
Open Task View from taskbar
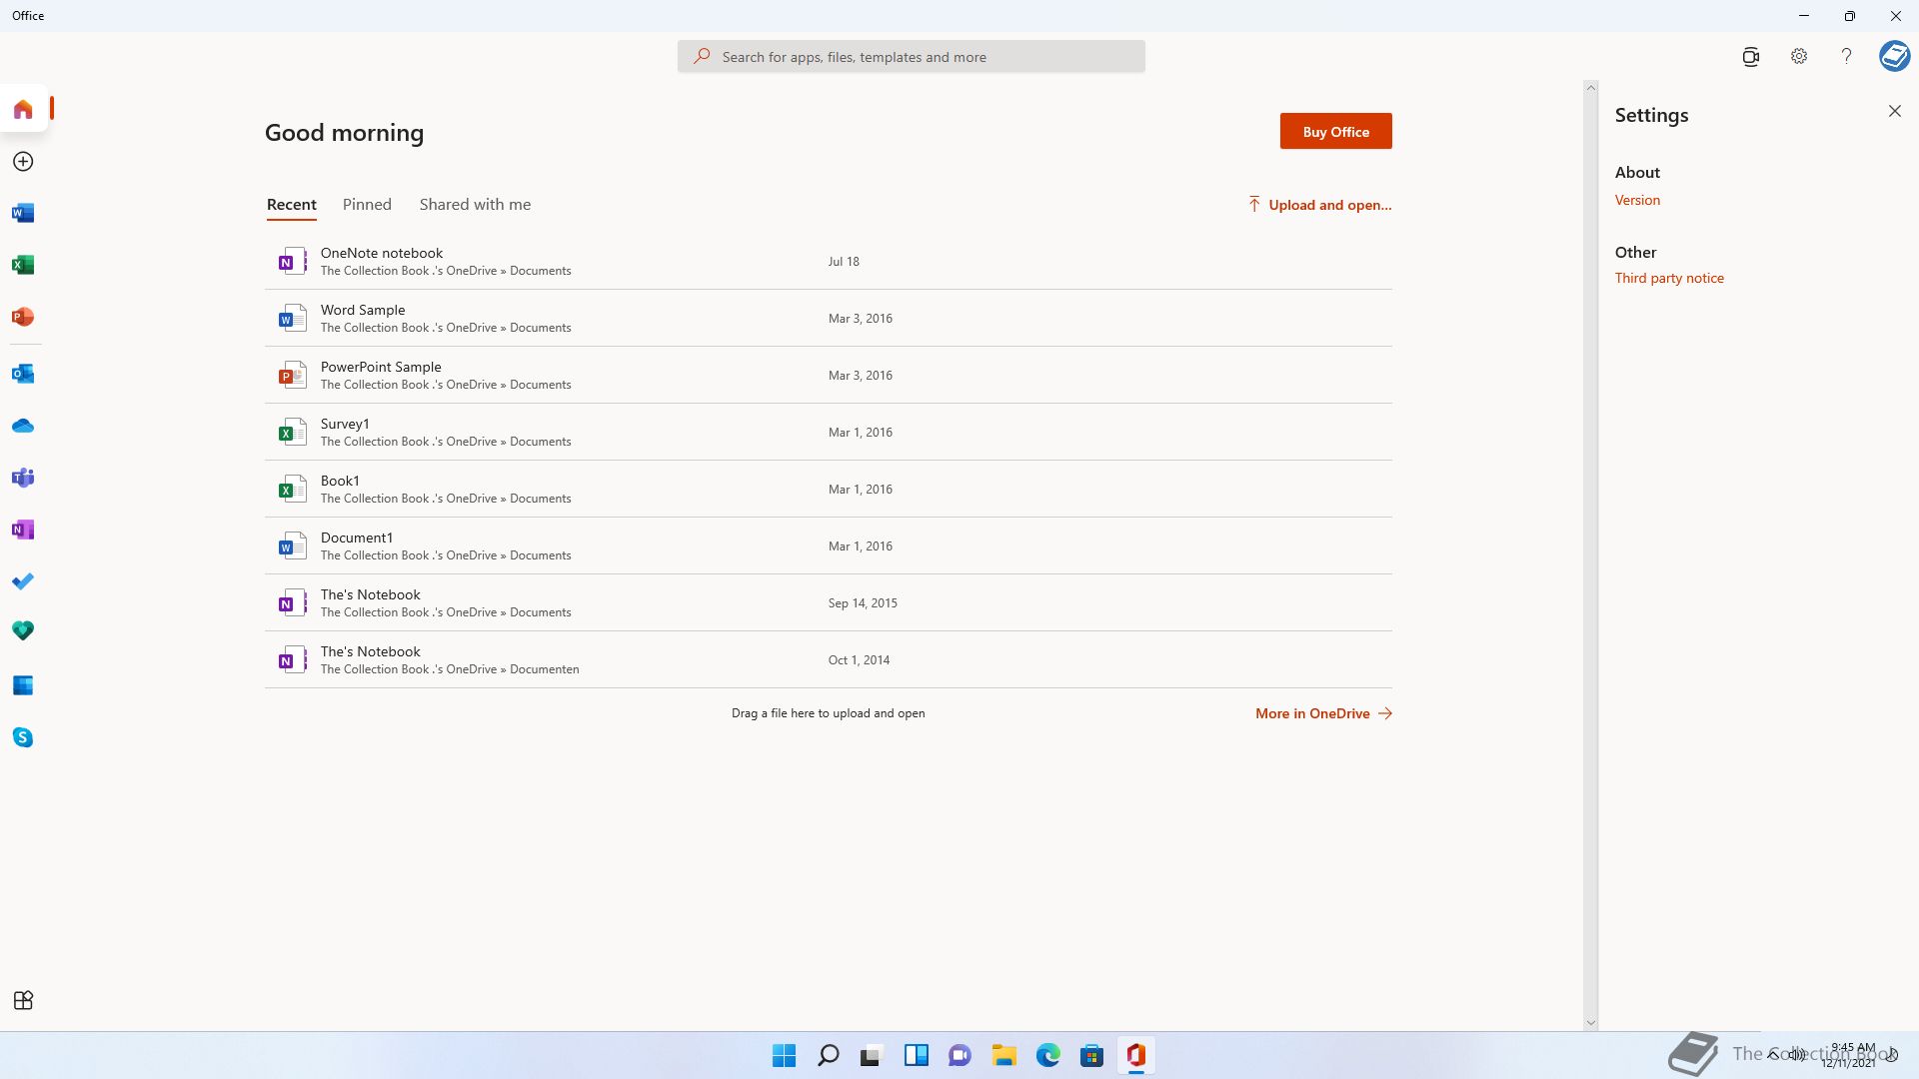pyautogui.click(x=872, y=1055)
